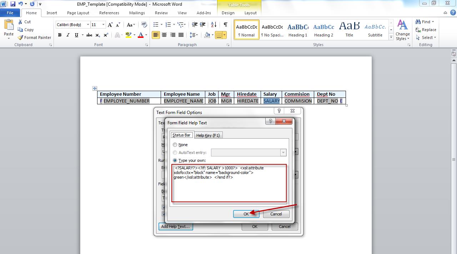Click the Sort icon in Paragraph group
The height and width of the screenshot is (254, 457).
click(214, 25)
